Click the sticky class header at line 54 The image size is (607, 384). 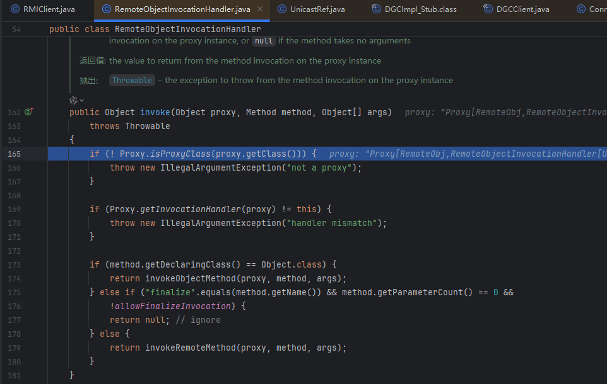point(155,30)
